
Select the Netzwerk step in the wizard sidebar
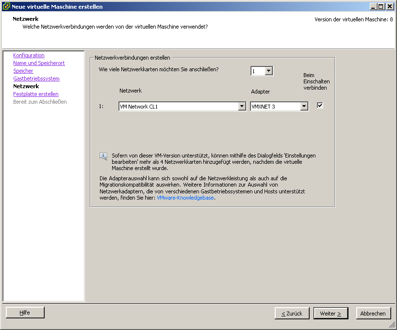[x=26, y=86]
